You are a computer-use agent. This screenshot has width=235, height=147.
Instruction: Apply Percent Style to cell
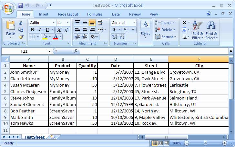(125, 30)
